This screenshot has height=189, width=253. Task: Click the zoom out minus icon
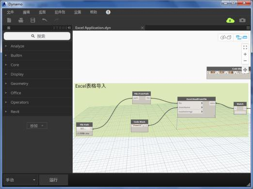click(x=245, y=61)
